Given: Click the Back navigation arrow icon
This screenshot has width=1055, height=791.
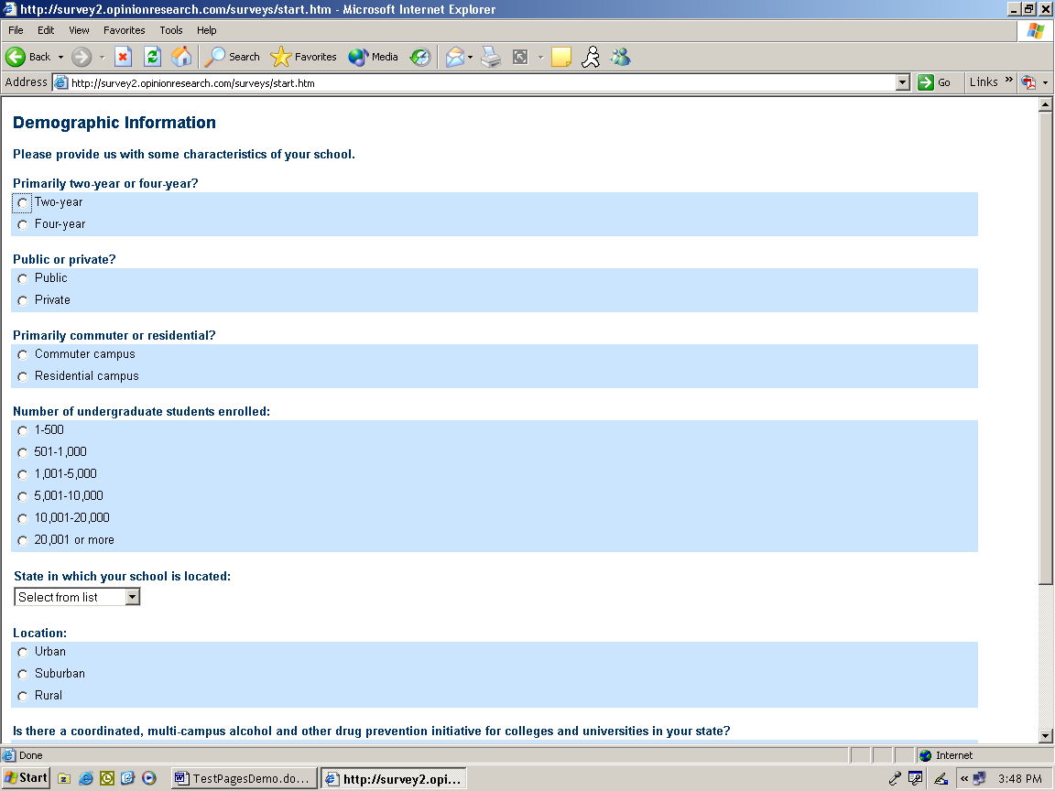Looking at the screenshot, I should [16, 57].
